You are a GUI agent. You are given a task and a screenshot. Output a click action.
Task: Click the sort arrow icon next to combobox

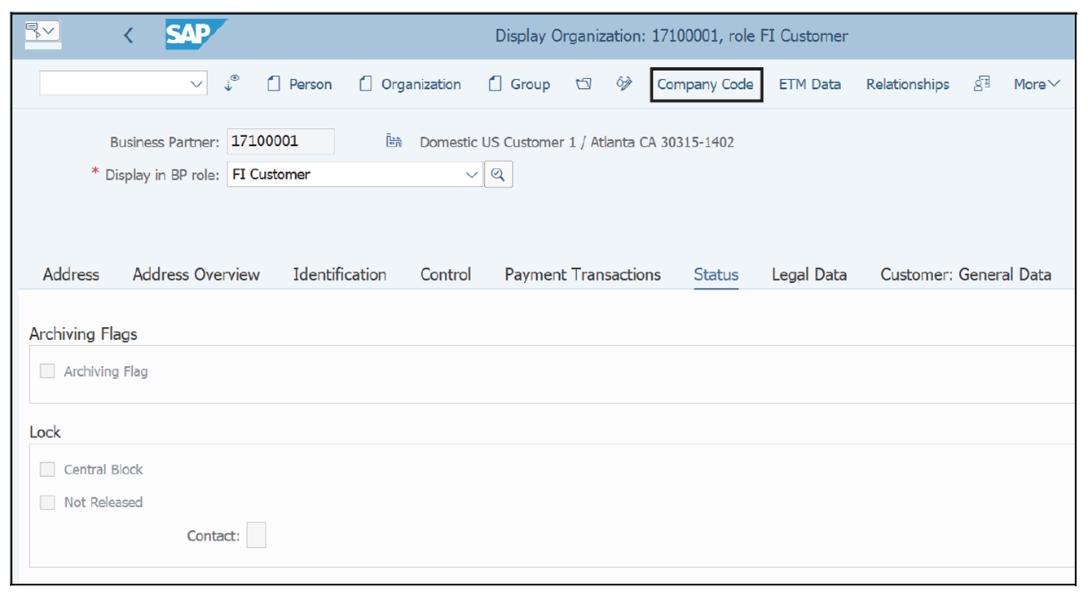231,84
